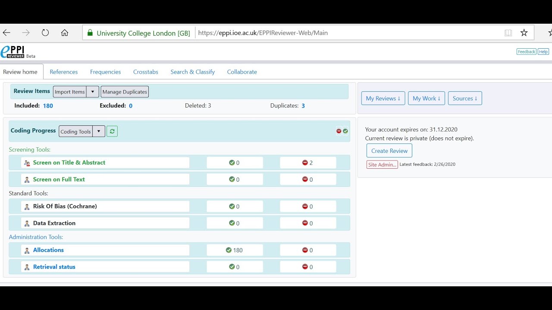Click red minus count for Risk Of Bias

(308, 207)
